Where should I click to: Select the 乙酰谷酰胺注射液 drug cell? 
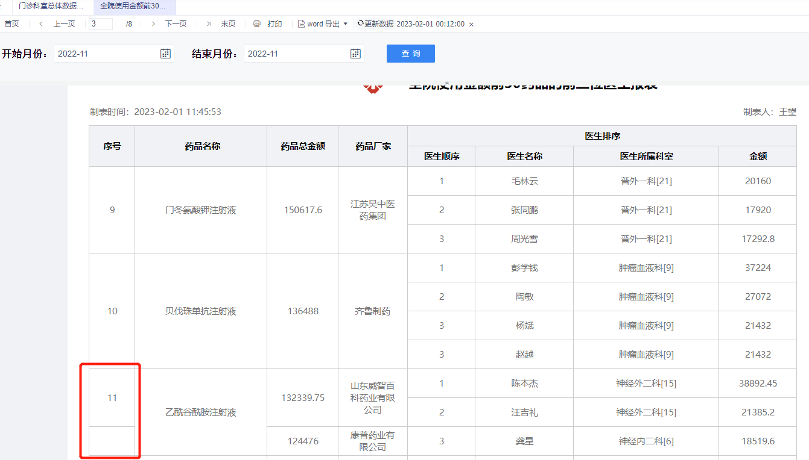click(x=201, y=412)
